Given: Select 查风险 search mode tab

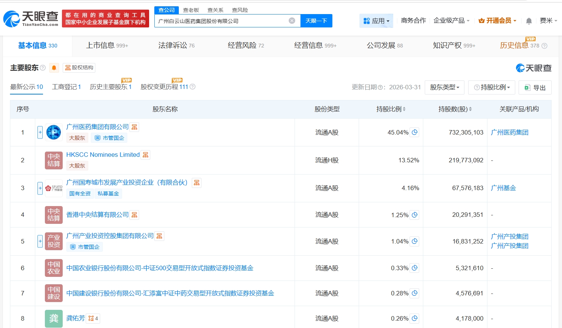Looking at the screenshot, I should [x=240, y=10].
